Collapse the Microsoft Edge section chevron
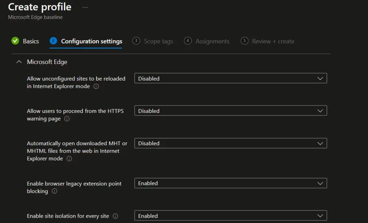Viewport: 368px width, 223px height. [x=19, y=62]
